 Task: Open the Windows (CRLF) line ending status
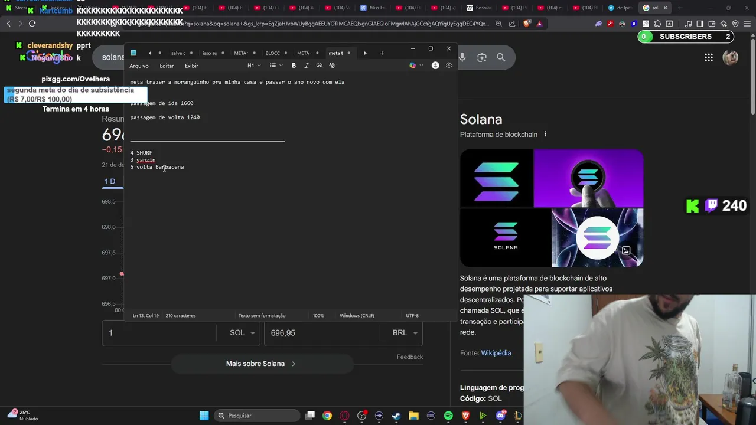coord(357,316)
